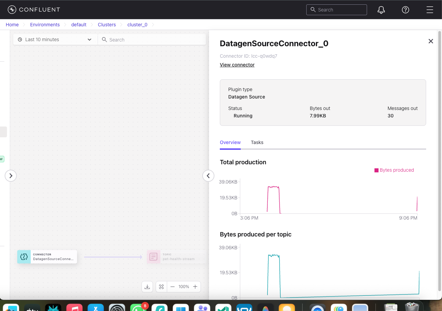This screenshot has height=311, width=442.
Task: Click the Total production heading
Action: tap(243, 162)
